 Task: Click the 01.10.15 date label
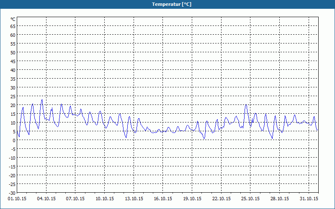click(17, 199)
